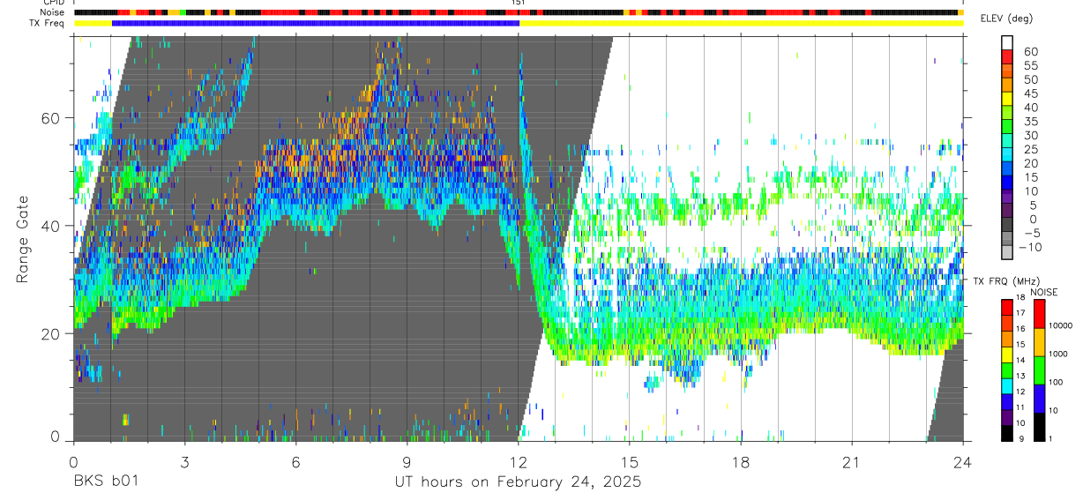The width and height of the screenshot is (1083, 500).
Task: Click the 'BKS b01' radar beam label
Action: [x=105, y=481]
